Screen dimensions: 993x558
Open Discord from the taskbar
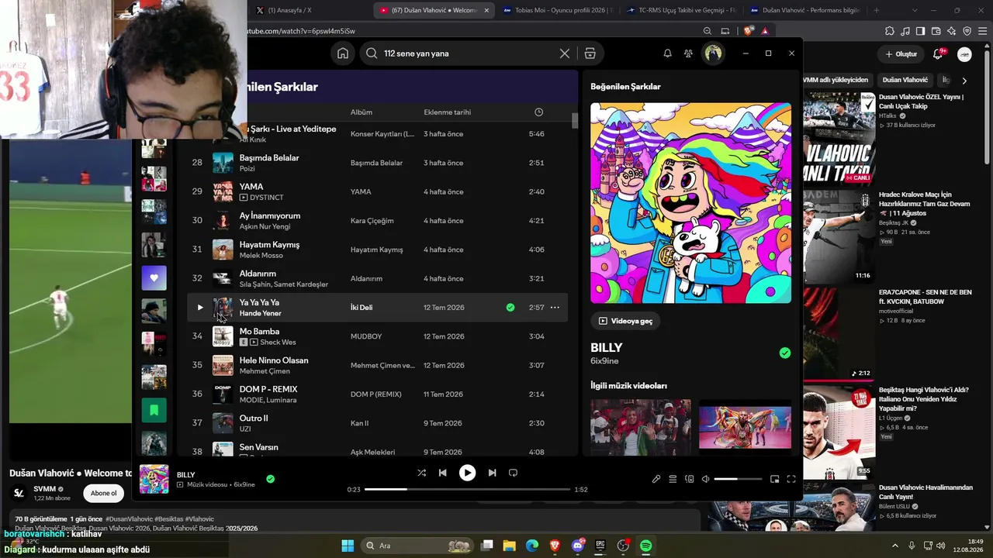(577, 546)
